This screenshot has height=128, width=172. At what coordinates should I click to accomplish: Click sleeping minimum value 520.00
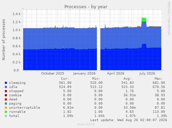pos(96,83)
